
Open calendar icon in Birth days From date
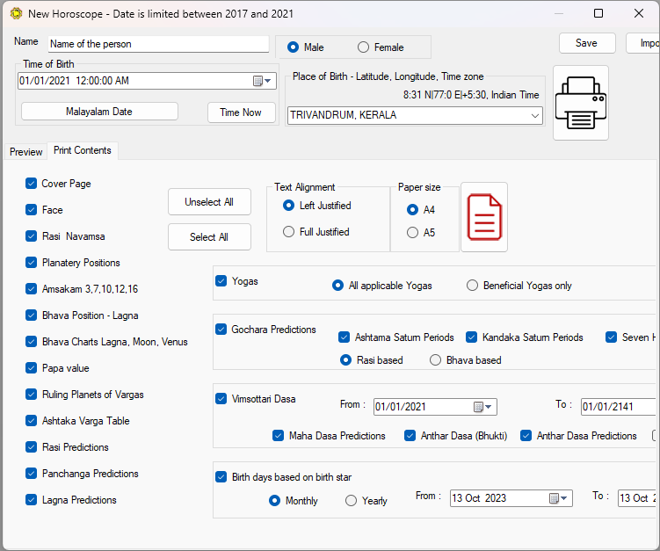[555, 498]
